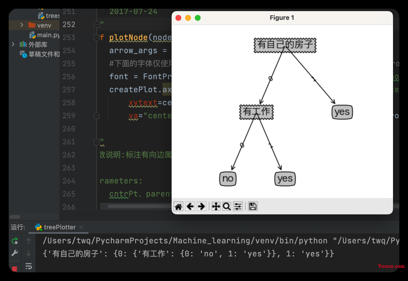Open run settings wrench icon
Image resolution: width=408 pixels, height=281 pixels.
click(15, 253)
